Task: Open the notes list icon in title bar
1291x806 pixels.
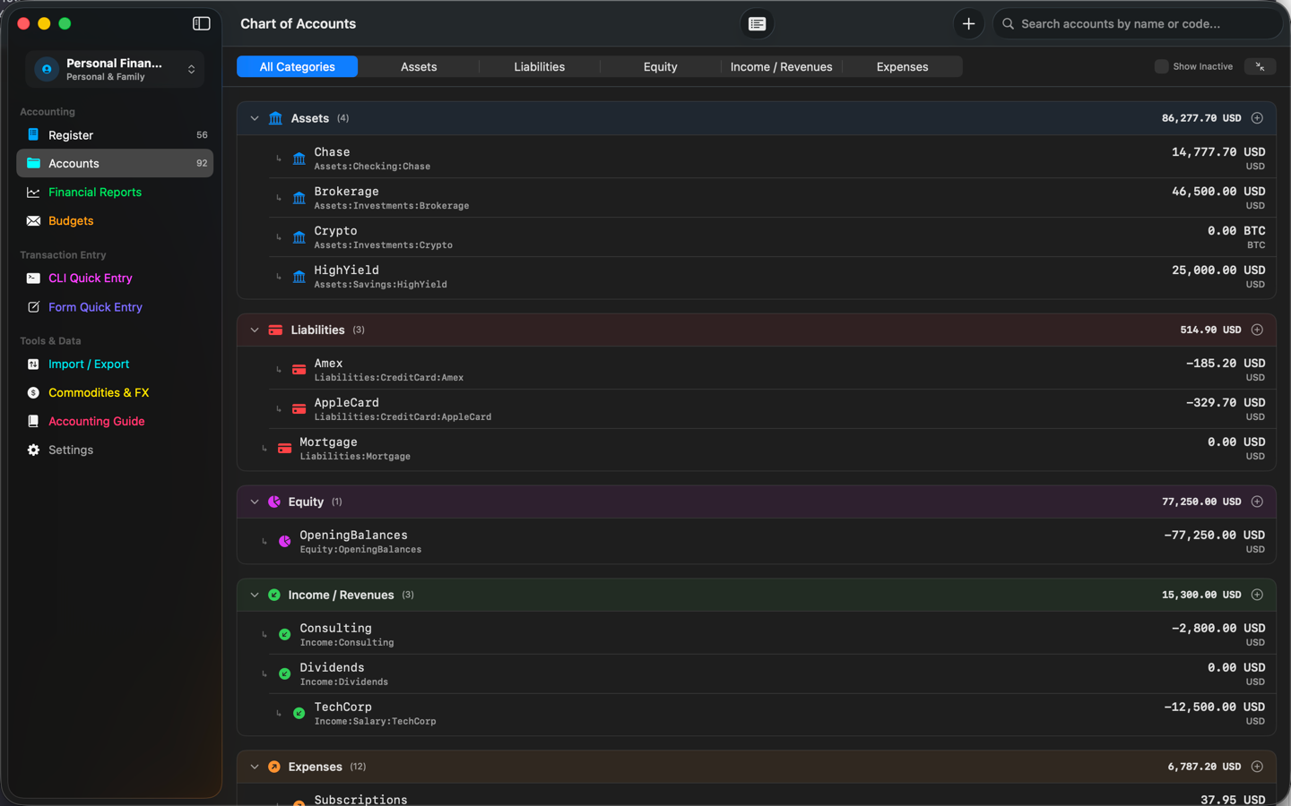Action: click(758, 24)
